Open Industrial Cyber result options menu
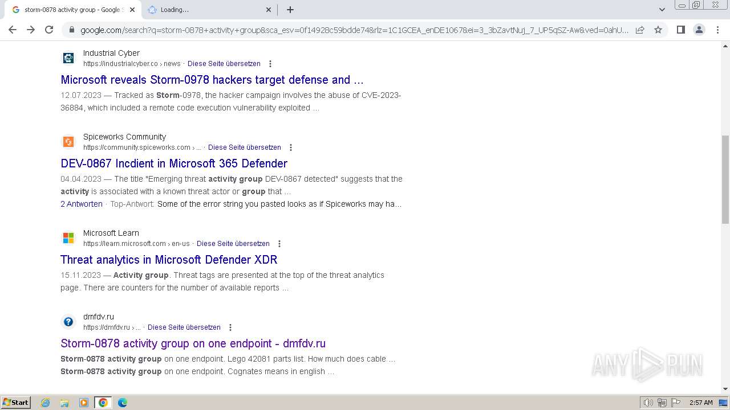730x410 pixels. coord(270,64)
